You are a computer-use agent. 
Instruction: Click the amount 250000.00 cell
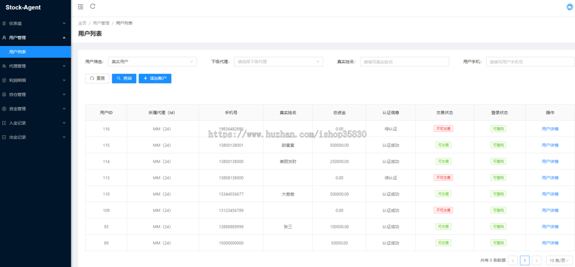[x=339, y=161]
